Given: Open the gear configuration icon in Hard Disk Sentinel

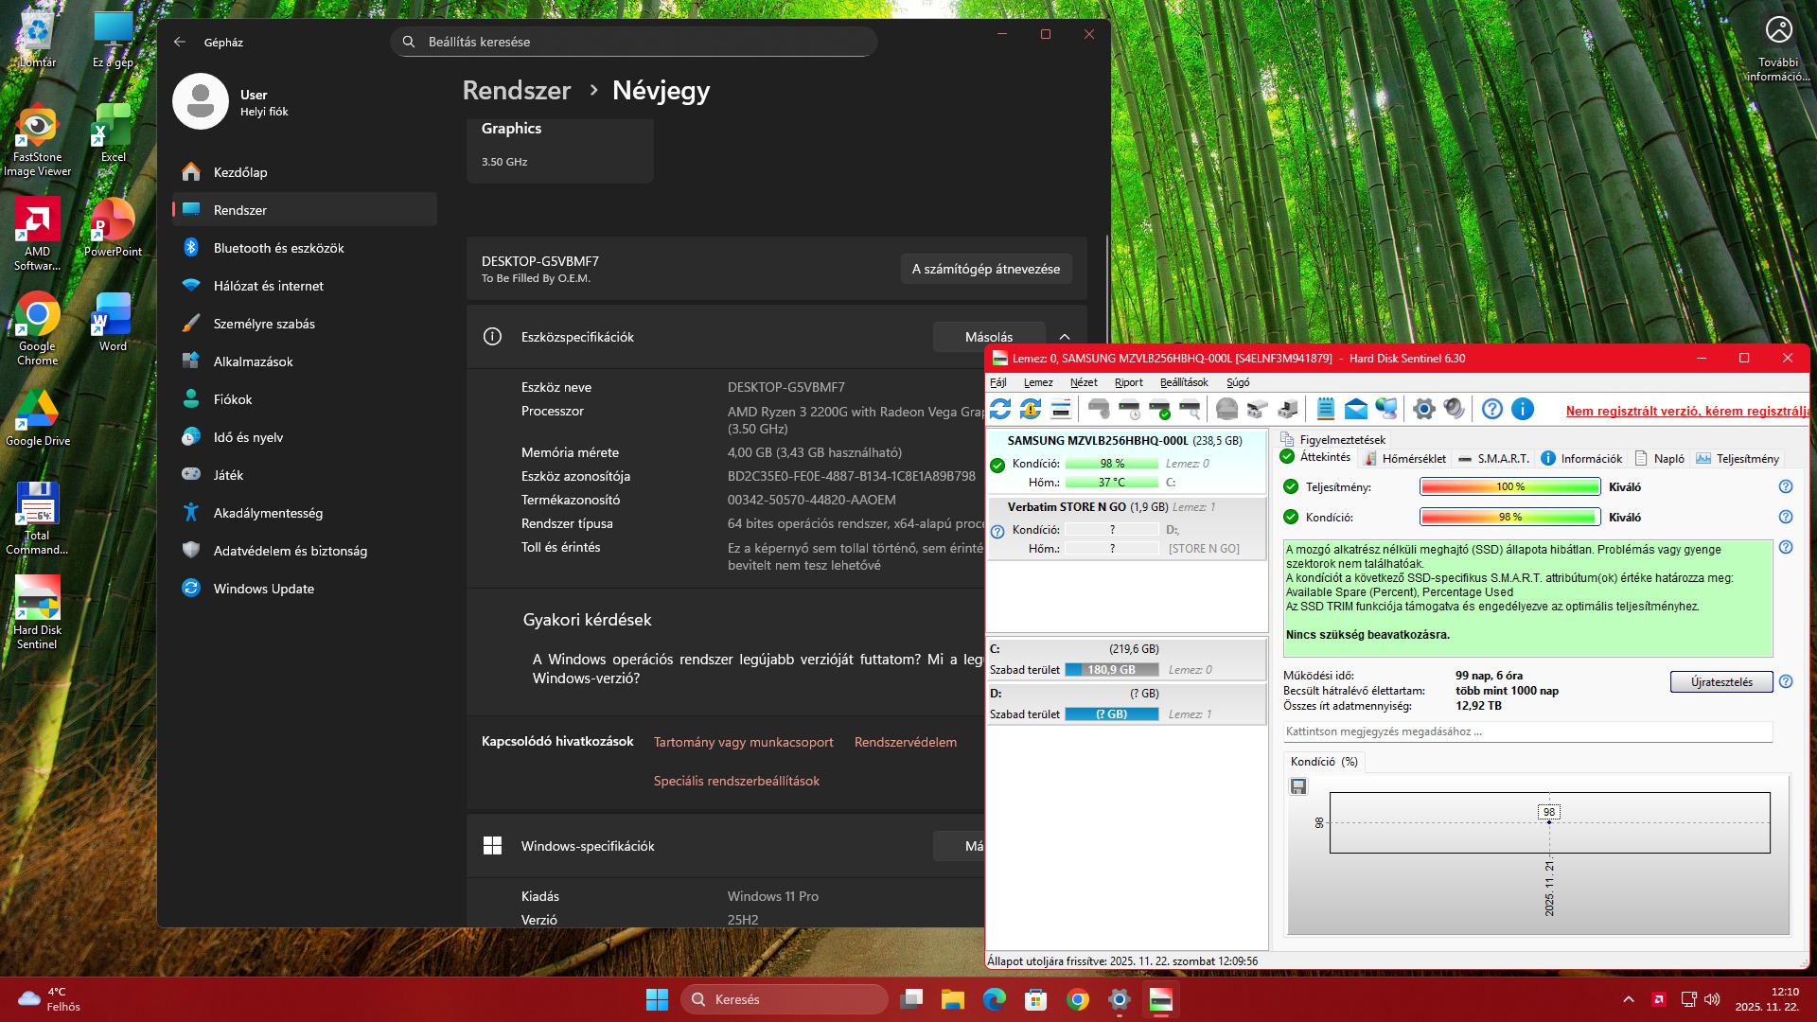Looking at the screenshot, I should tap(1423, 409).
